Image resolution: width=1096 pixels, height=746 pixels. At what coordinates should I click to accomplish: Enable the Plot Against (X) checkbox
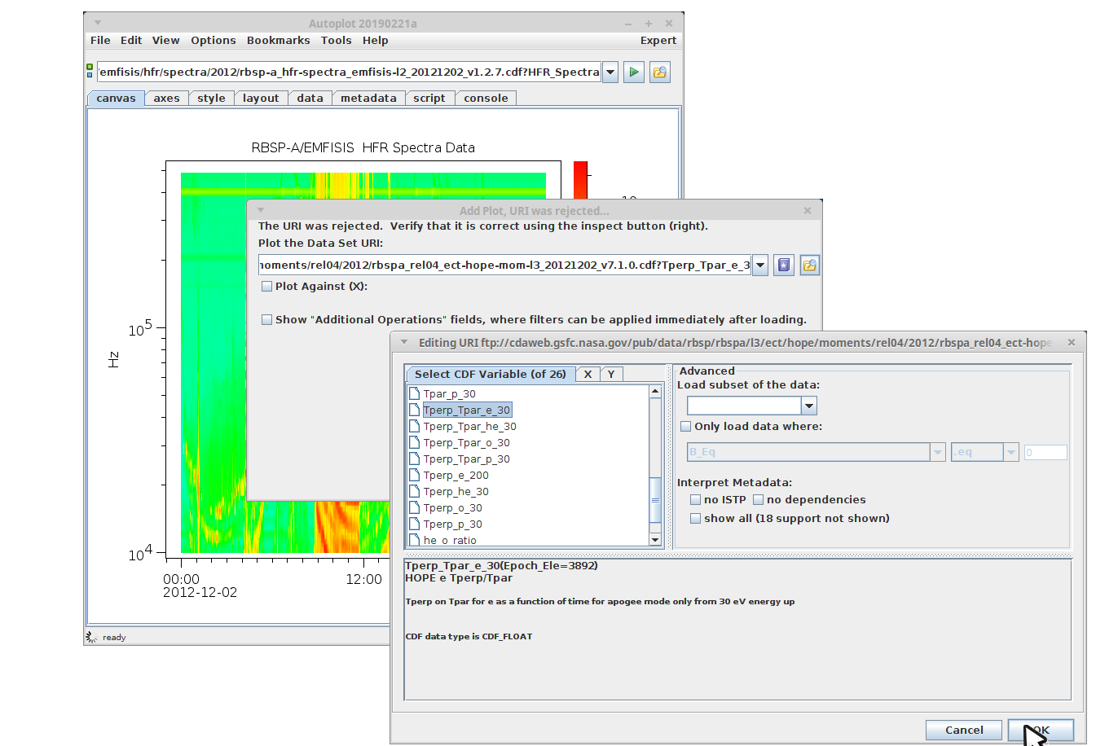pyautogui.click(x=266, y=287)
